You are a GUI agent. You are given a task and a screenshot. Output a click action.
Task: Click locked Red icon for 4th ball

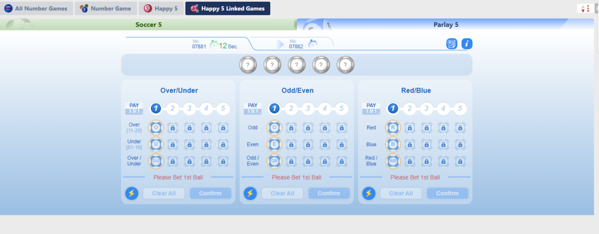(443, 128)
